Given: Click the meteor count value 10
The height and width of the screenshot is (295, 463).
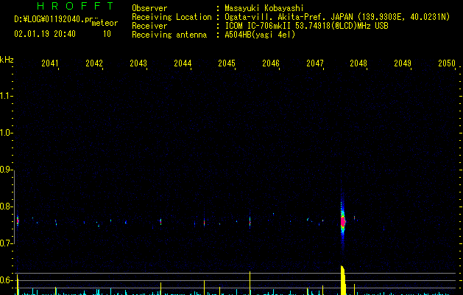Looking at the screenshot, I should pyautogui.click(x=107, y=34).
